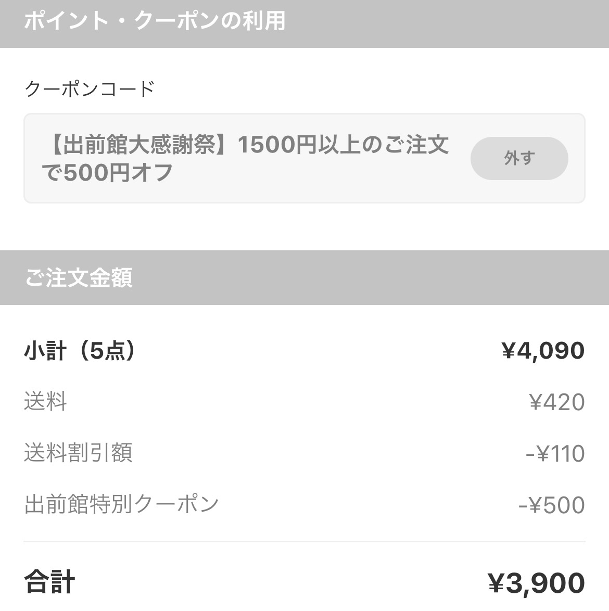Tap the ¥420 delivery fee amount
The width and height of the screenshot is (609, 611).
click(557, 402)
